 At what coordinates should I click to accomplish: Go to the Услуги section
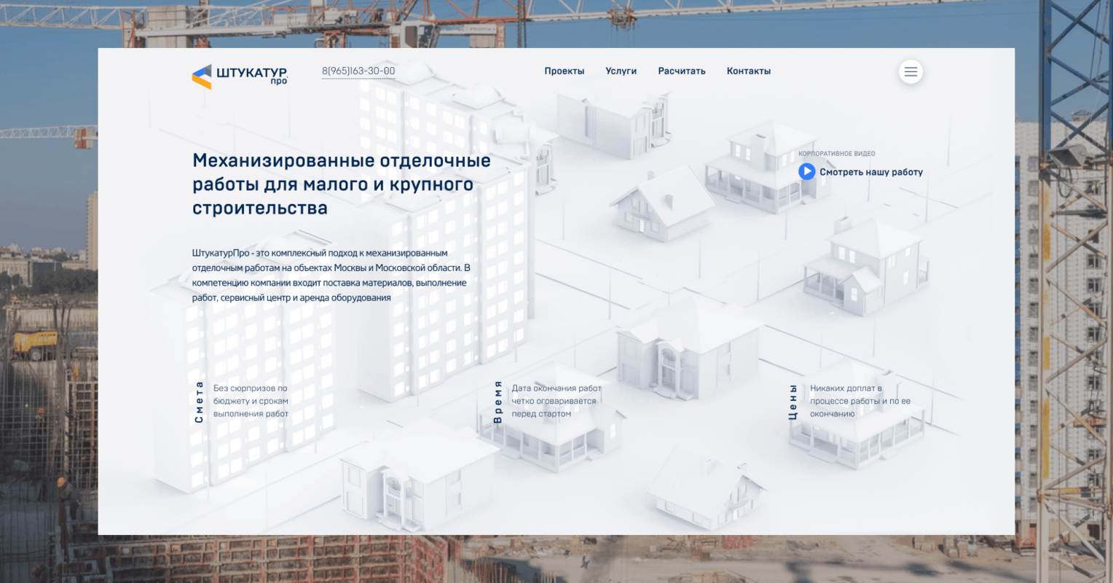tap(621, 71)
